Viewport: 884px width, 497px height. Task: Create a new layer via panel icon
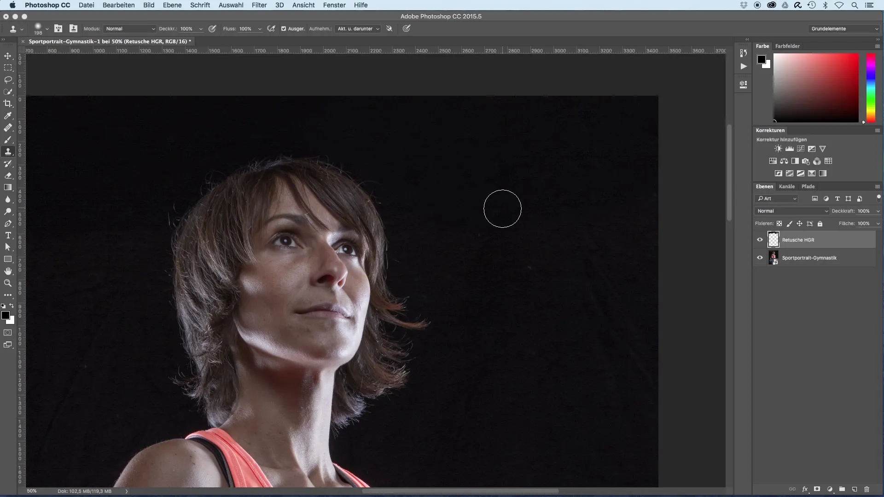(x=854, y=489)
